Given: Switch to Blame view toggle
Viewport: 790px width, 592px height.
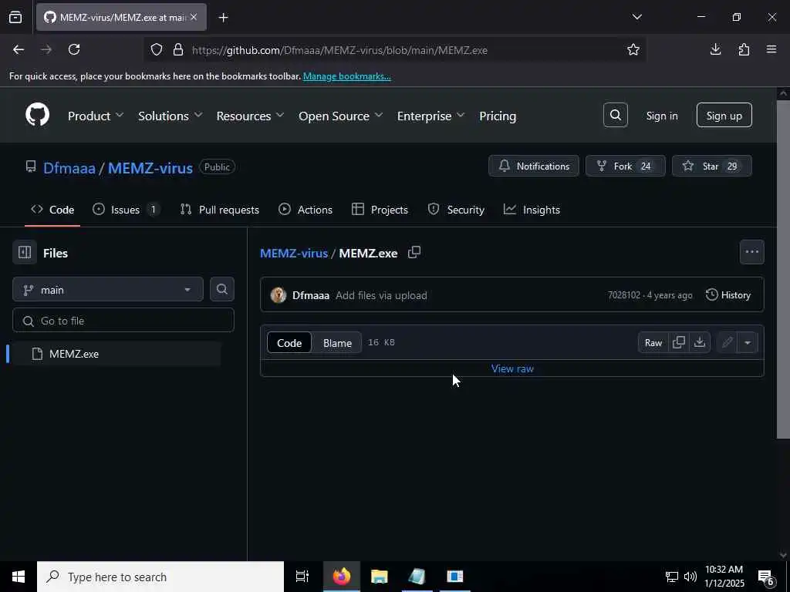Looking at the screenshot, I should click(337, 343).
